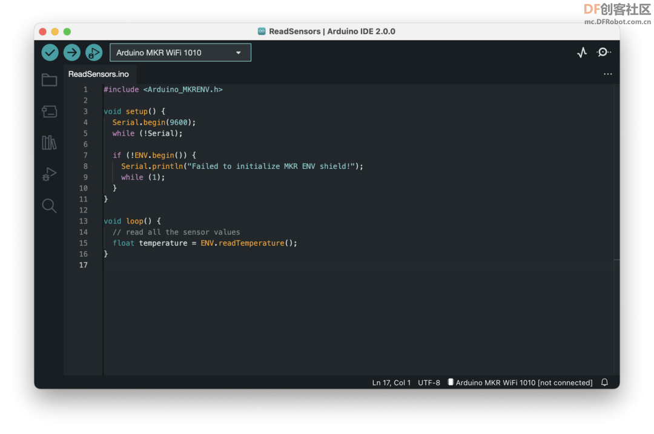Click the editor vertical scrollbar
Viewport: 654px width, 434px height.
coord(616,229)
